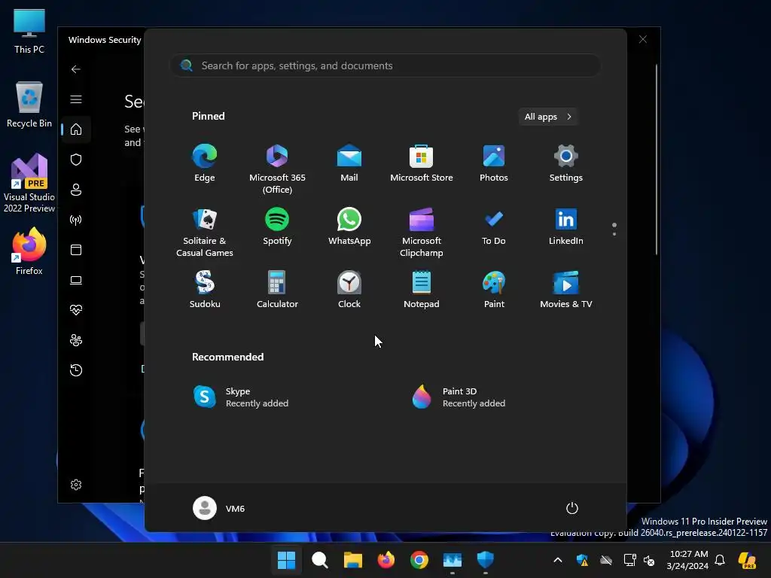This screenshot has width=771, height=578.
Task: Open Device performance & health
Action: click(x=76, y=310)
